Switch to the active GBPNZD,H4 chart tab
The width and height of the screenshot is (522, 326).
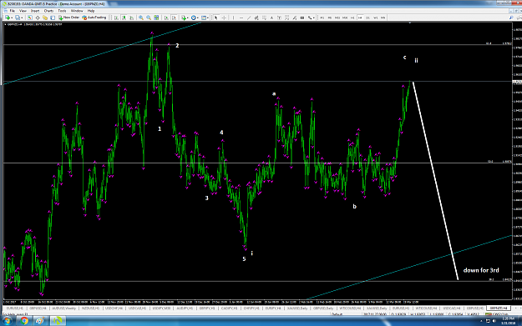pos(499,308)
